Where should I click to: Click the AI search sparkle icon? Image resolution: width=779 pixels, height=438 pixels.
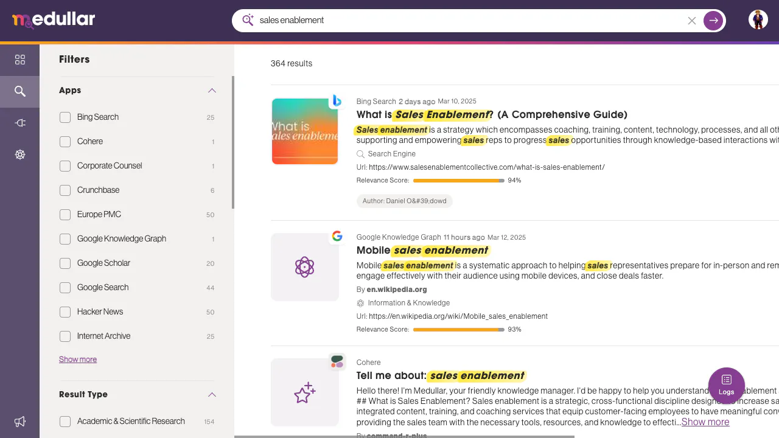[x=248, y=20]
